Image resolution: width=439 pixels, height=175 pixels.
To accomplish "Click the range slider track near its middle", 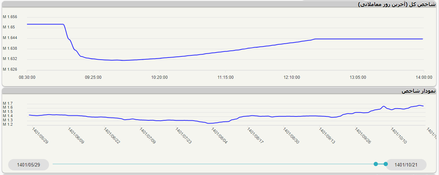I will (213, 164).
